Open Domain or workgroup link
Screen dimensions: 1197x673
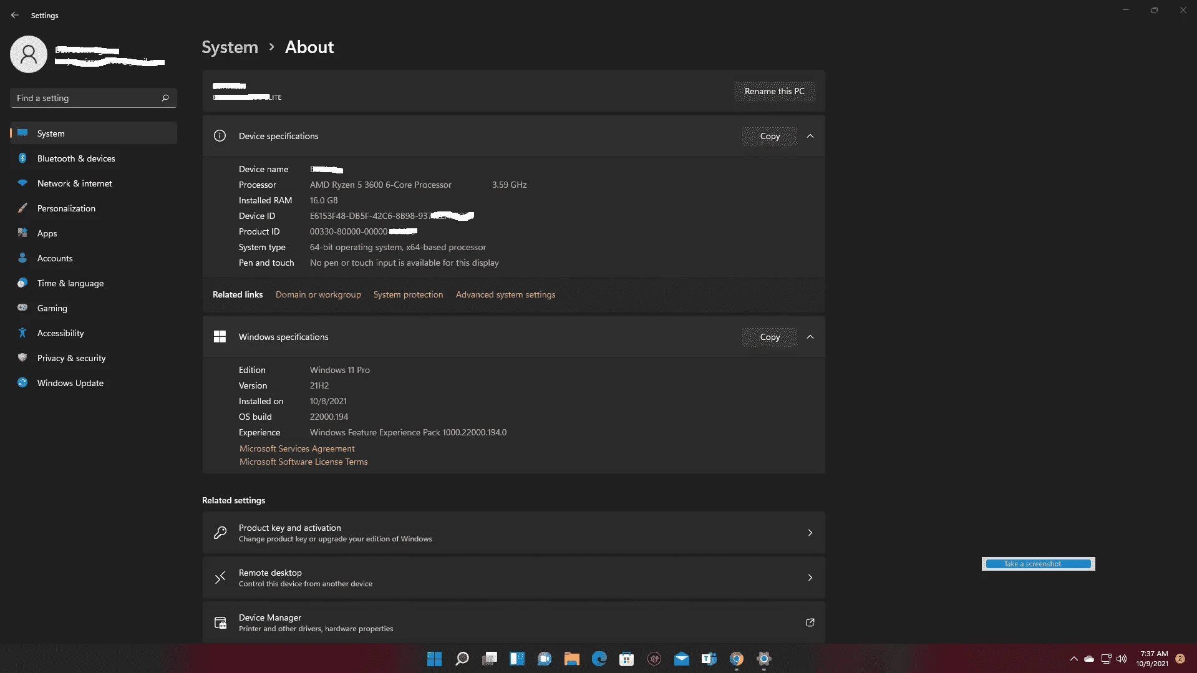click(x=318, y=294)
